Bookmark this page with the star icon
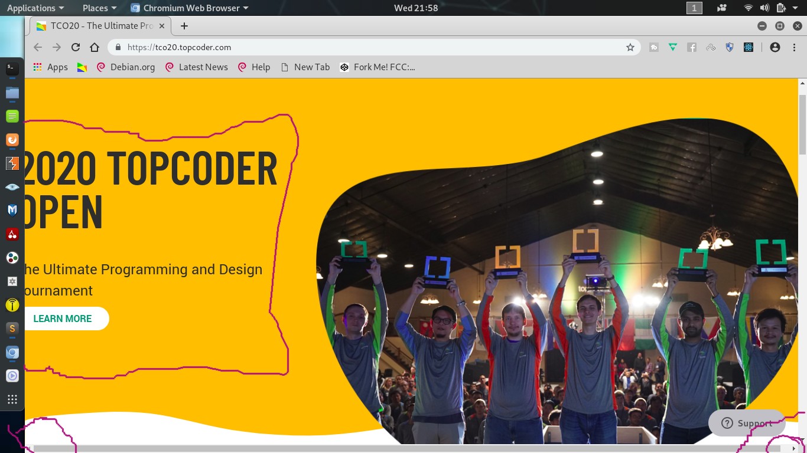807x453 pixels. click(x=630, y=47)
